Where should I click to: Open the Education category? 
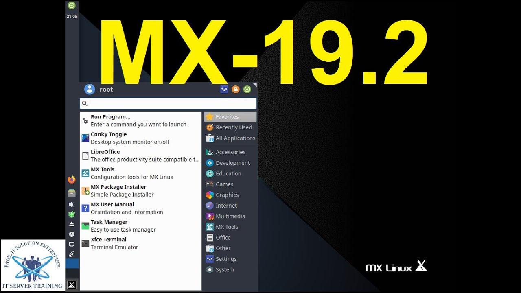[x=230, y=173]
